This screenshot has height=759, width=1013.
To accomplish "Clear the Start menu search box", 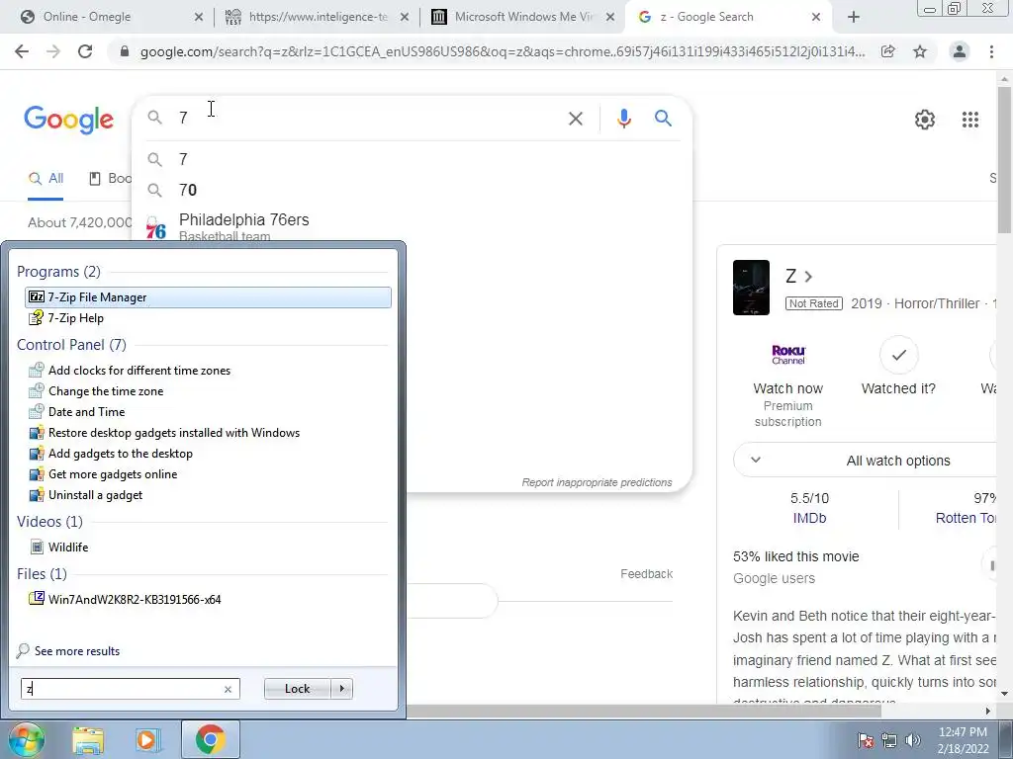I will point(228,689).
